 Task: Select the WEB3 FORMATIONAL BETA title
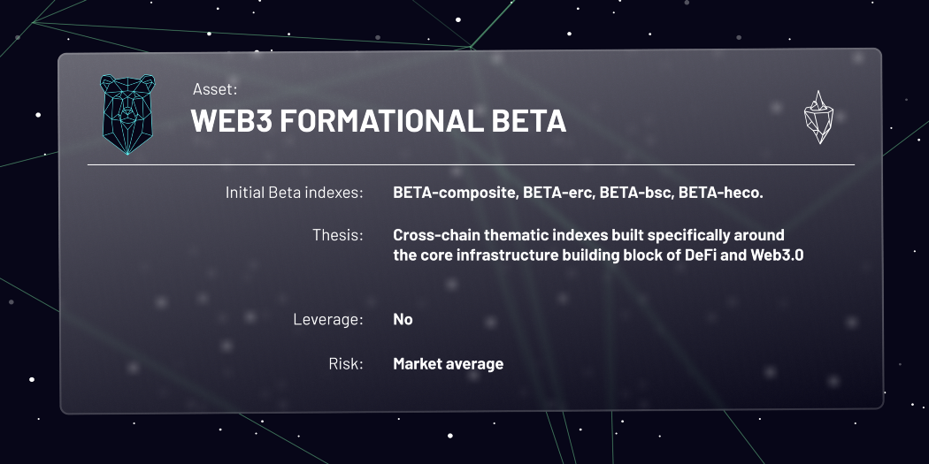[378, 121]
